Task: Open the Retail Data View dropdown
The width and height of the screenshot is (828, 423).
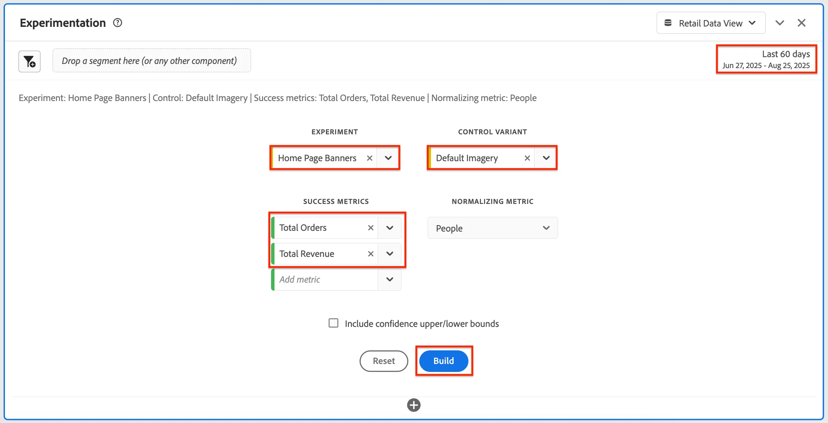Action: [711, 23]
